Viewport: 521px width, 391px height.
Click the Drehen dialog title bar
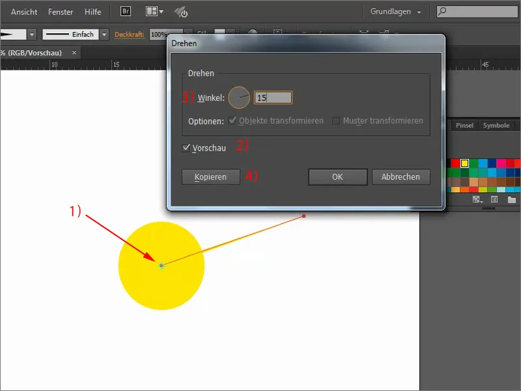pyautogui.click(x=305, y=43)
